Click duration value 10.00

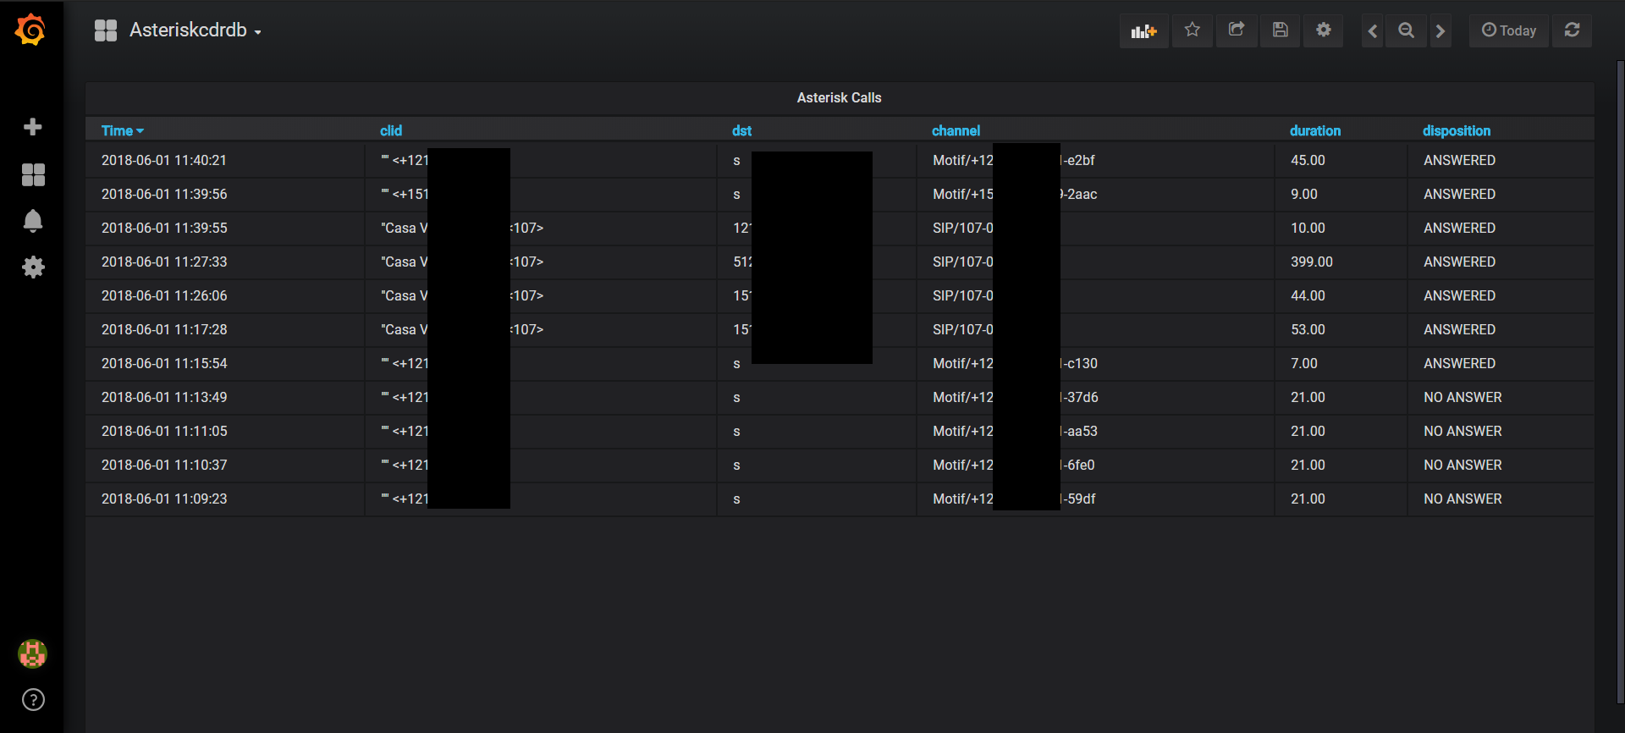(x=1308, y=229)
